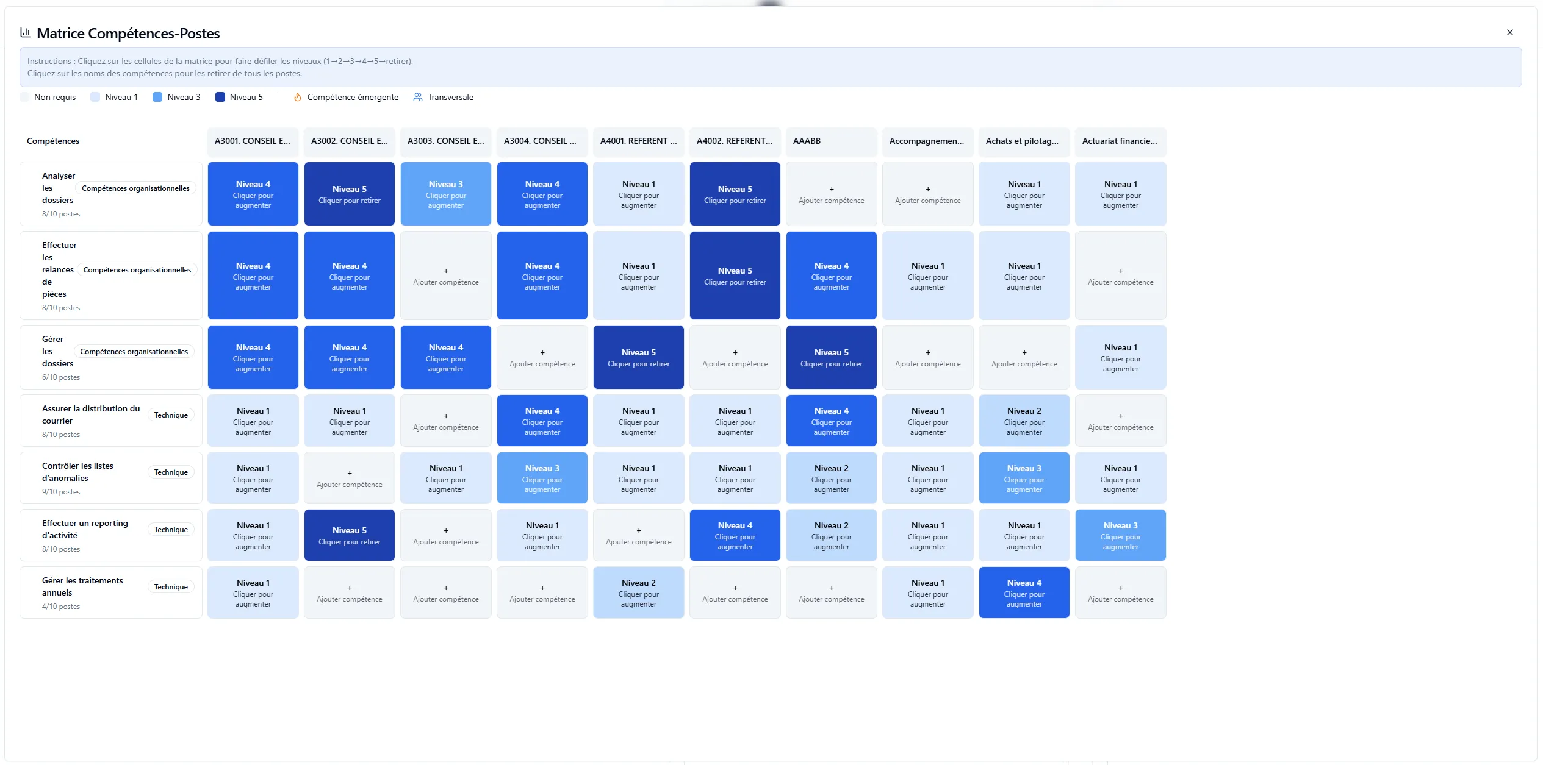Click plus icon for Effectuer un reporting under A4001
The height and width of the screenshot is (765, 1543).
638,531
